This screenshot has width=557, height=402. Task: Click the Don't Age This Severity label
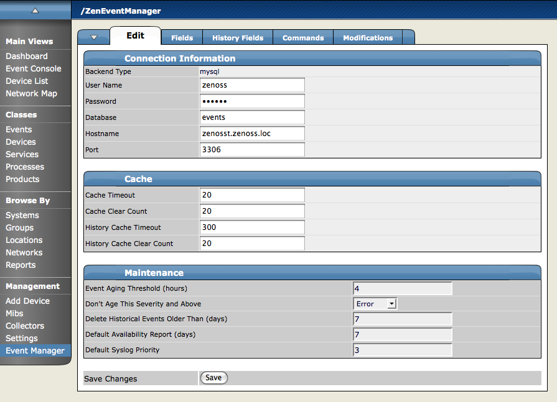point(143,304)
